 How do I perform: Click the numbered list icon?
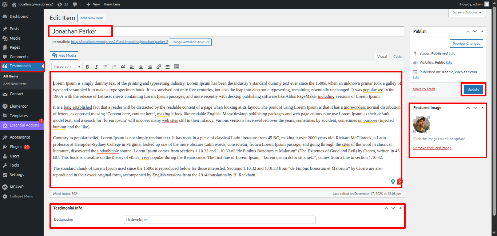pyautogui.click(x=114, y=67)
